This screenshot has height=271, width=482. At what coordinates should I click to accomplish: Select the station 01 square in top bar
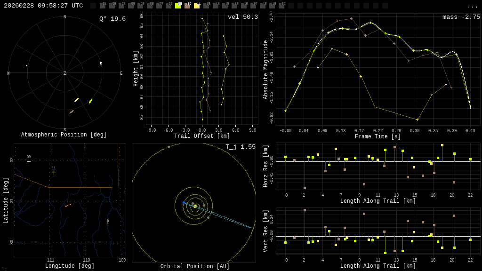point(103,6)
